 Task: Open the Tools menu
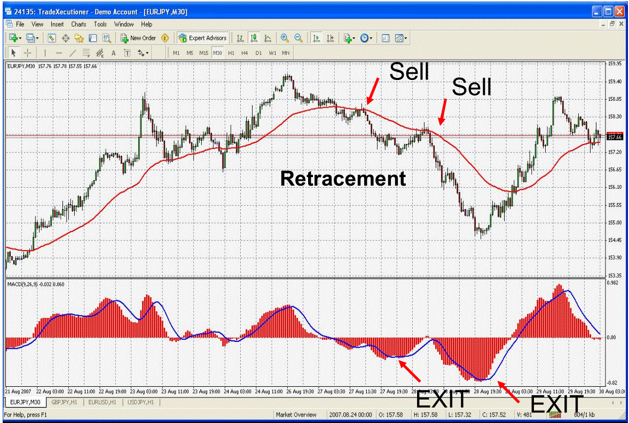[x=100, y=25]
